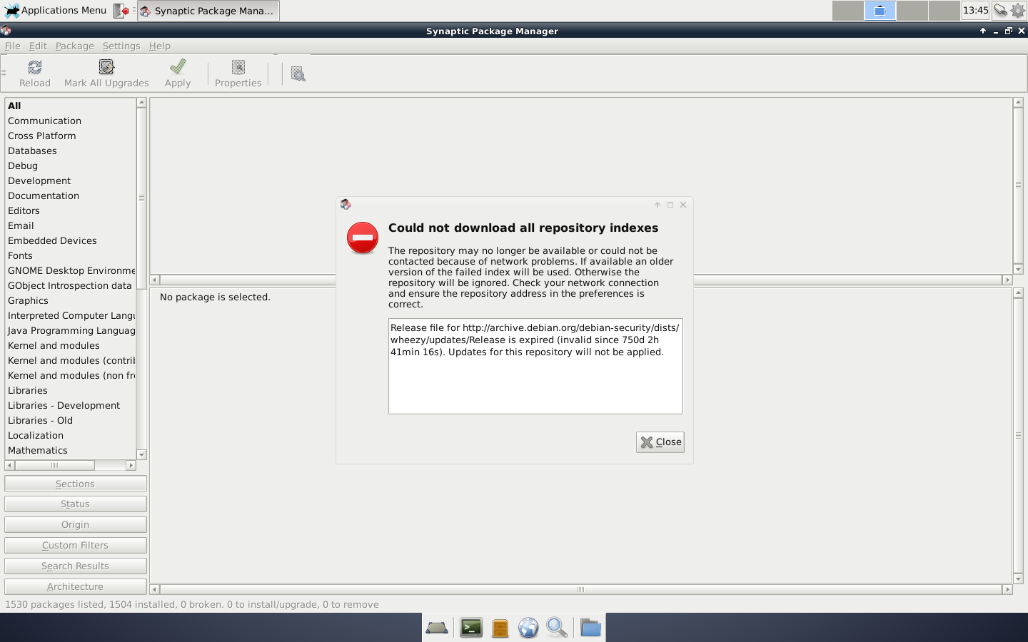Image resolution: width=1028 pixels, height=642 pixels.
Task: Show packages by Sections
Action: [76, 484]
